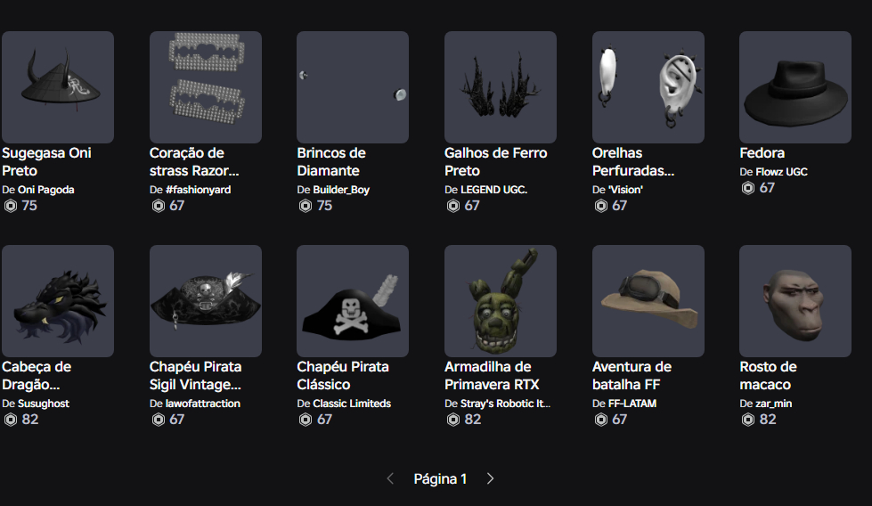Open the Galhos de Ferro Preto thumbnail
This screenshot has height=506, width=872.
(501, 87)
